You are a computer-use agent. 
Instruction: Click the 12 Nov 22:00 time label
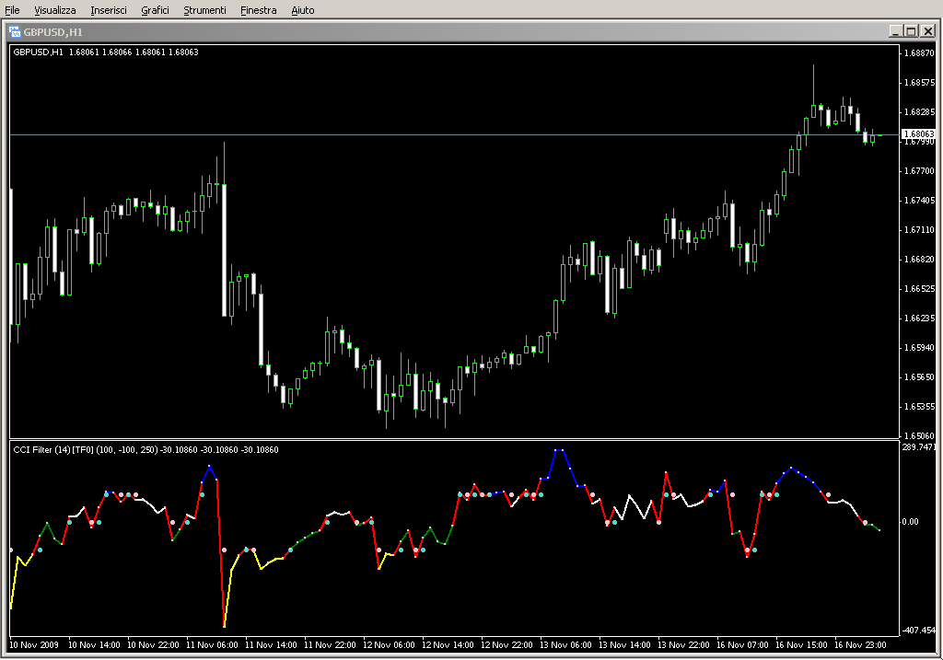[506, 645]
